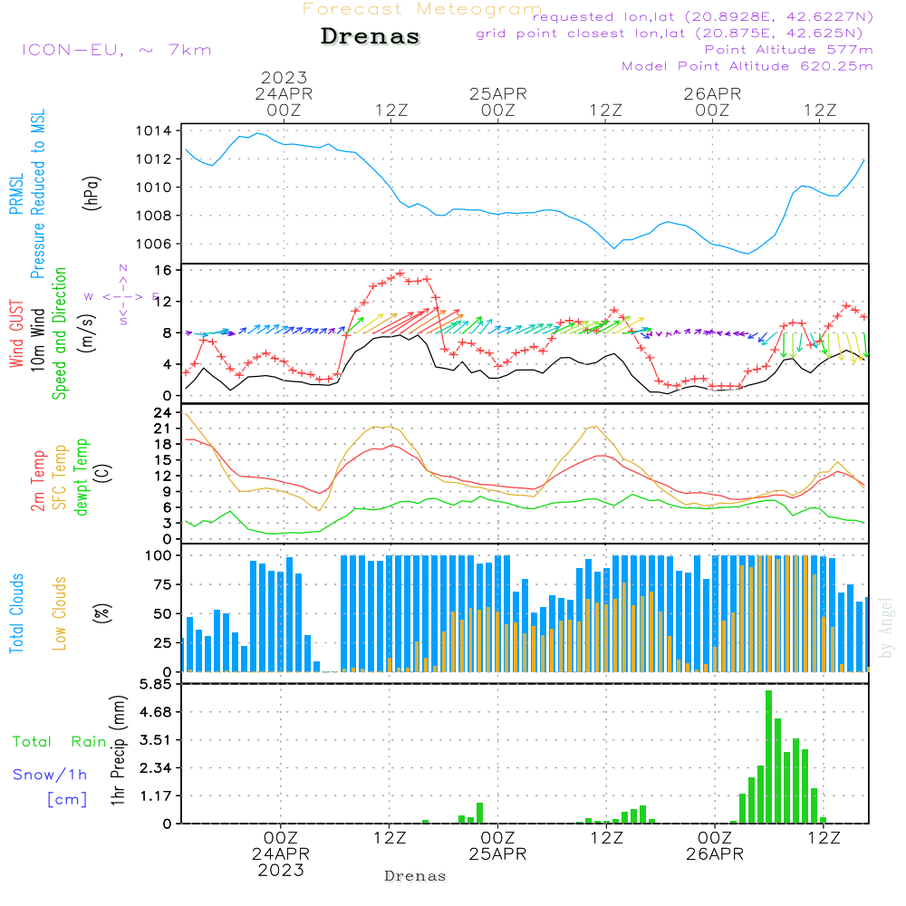Image resolution: width=906 pixels, height=906 pixels.
Task: Click the tallest green rain bar
Action: (768, 757)
